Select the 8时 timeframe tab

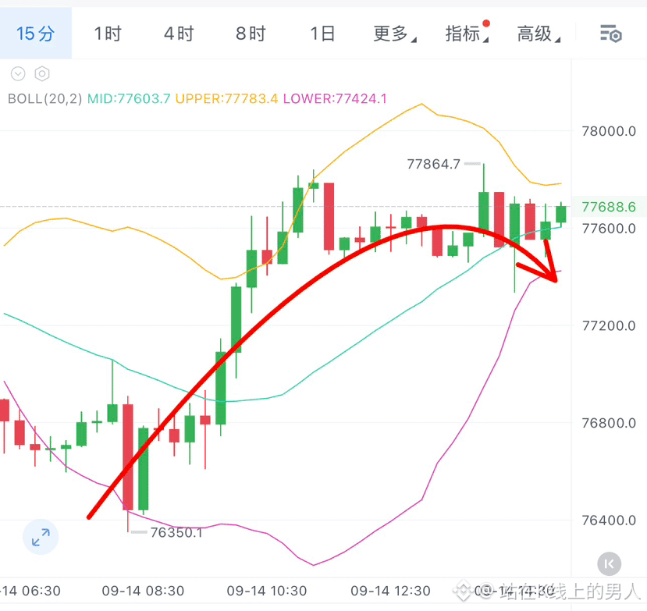[251, 34]
